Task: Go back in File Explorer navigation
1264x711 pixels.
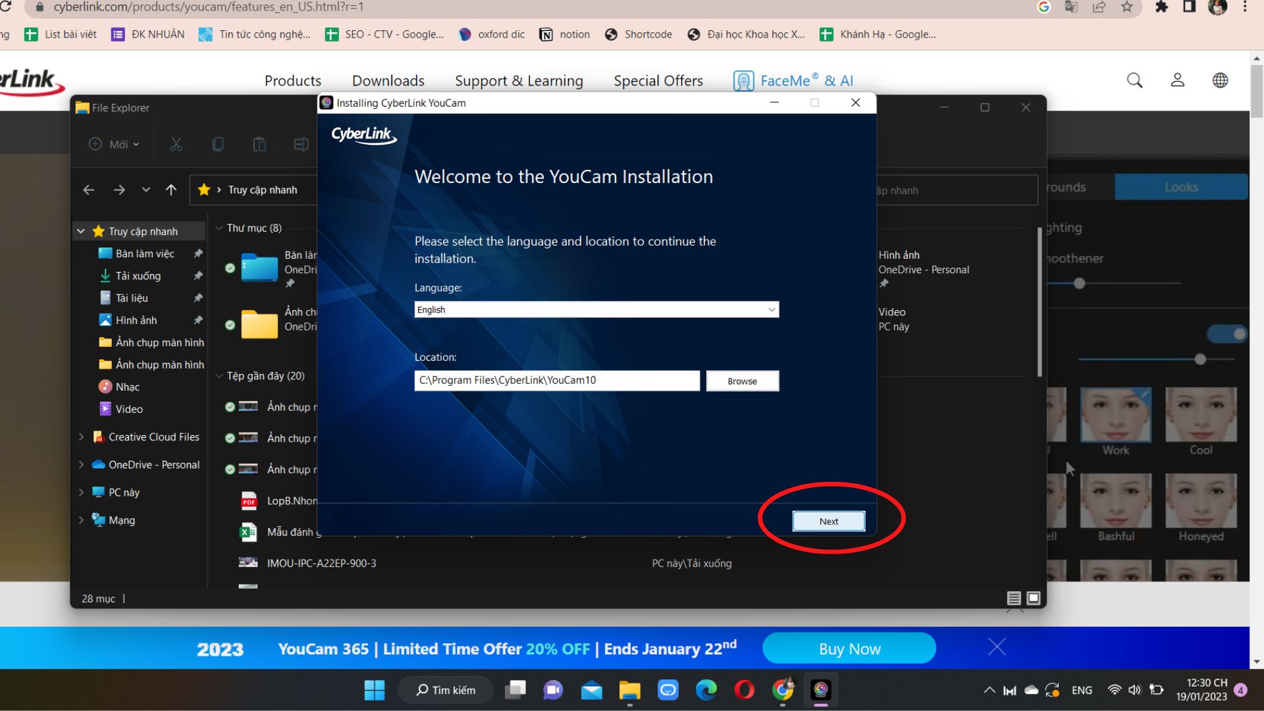Action: [x=89, y=190]
